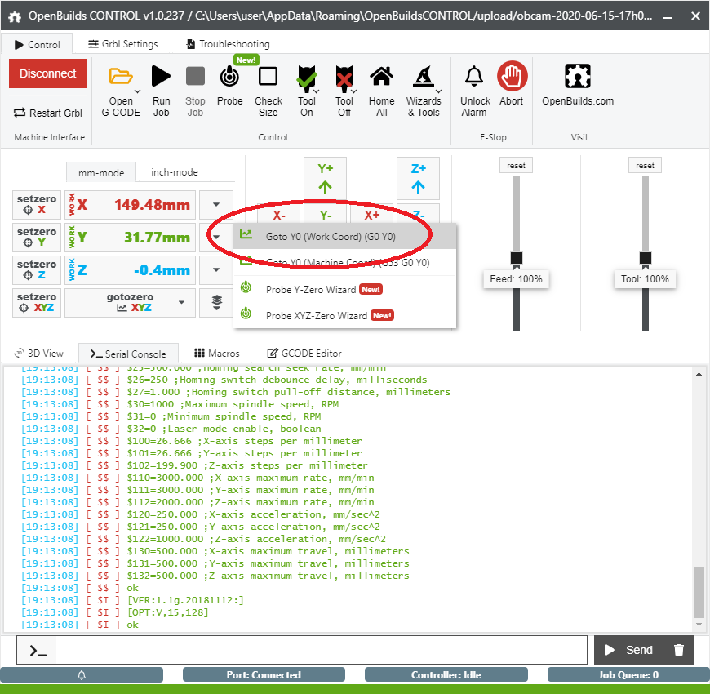710x694 pixels.
Task: Turn the tool off
Action: [344, 92]
